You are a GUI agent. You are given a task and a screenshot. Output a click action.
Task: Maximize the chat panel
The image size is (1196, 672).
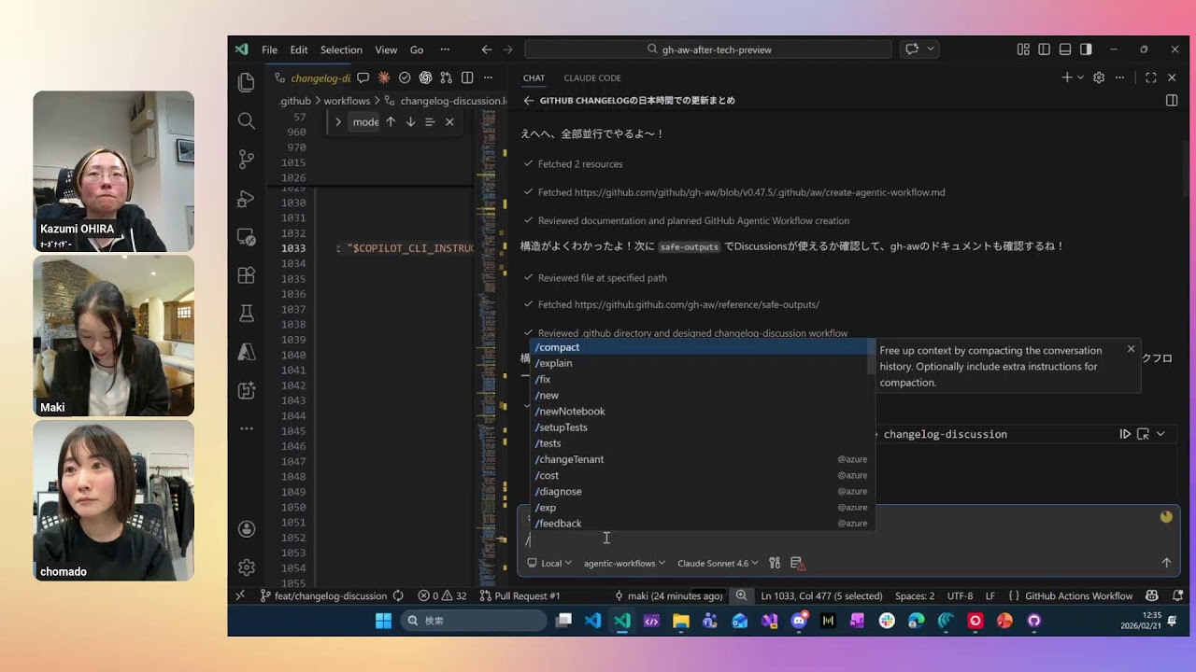tap(1151, 77)
